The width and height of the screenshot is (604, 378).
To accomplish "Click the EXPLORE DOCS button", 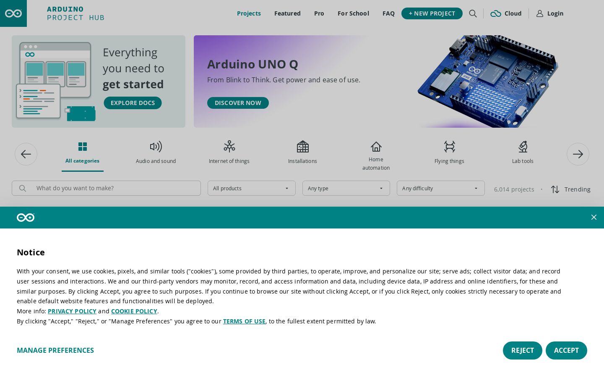I will point(133,103).
